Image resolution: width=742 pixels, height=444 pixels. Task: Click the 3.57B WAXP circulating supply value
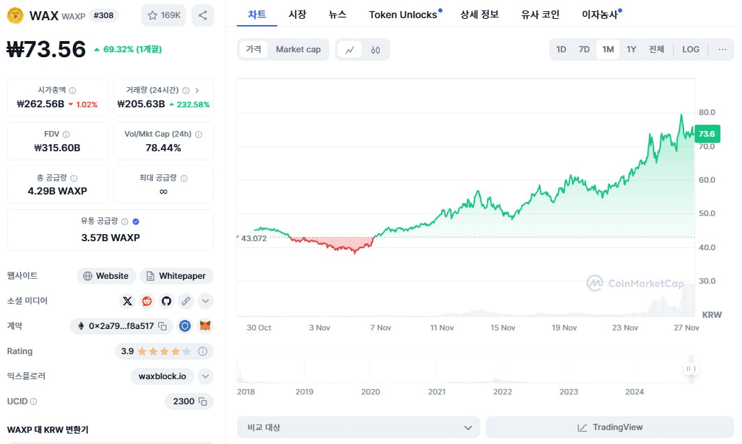[x=110, y=238]
